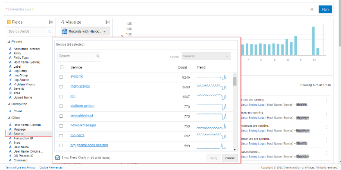Click the Count column header
This screenshot has height=170, width=341.
182,67
